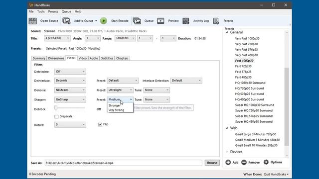Toggle the Grayscale checkbox
Screen dimensions: 319x179
click(56, 116)
